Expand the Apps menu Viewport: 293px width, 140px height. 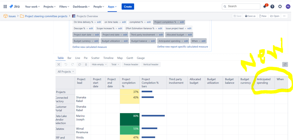(112, 6)
